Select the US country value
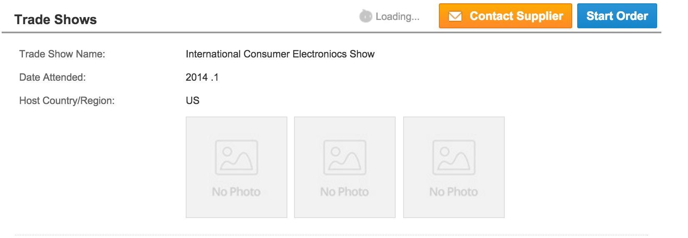The image size is (688, 238). click(192, 101)
